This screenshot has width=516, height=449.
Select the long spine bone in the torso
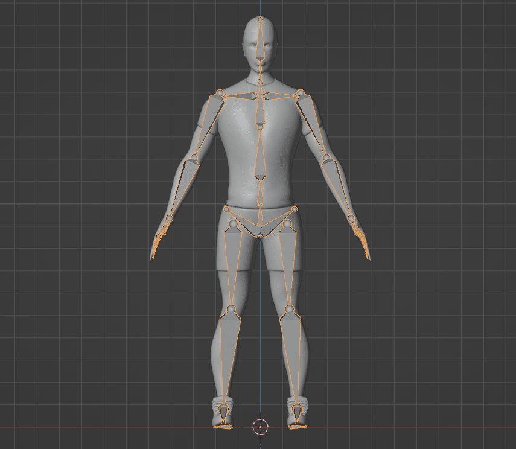(260, 154)
